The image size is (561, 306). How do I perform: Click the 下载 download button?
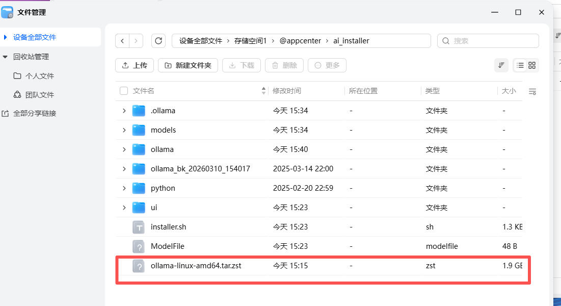[242, 65]
